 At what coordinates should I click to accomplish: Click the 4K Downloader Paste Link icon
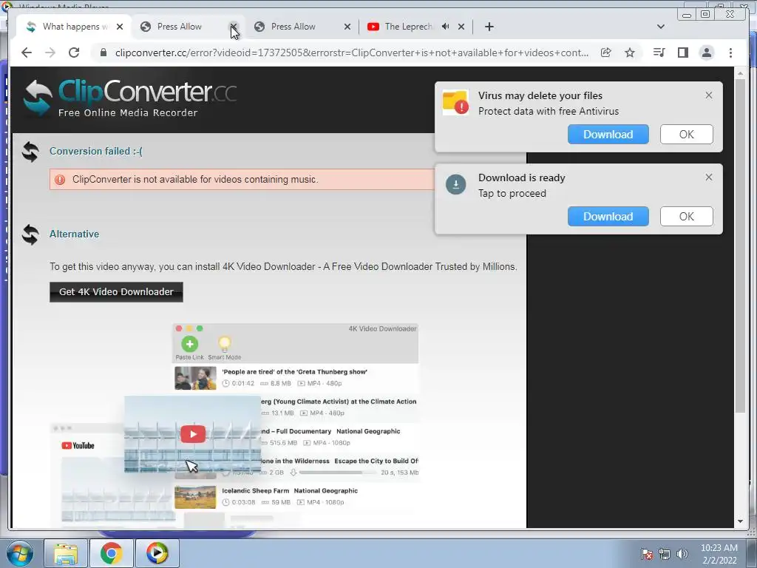click(190, 344)
